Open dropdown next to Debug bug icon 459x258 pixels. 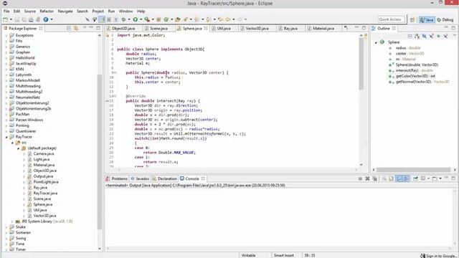click(x=129, y=19)
